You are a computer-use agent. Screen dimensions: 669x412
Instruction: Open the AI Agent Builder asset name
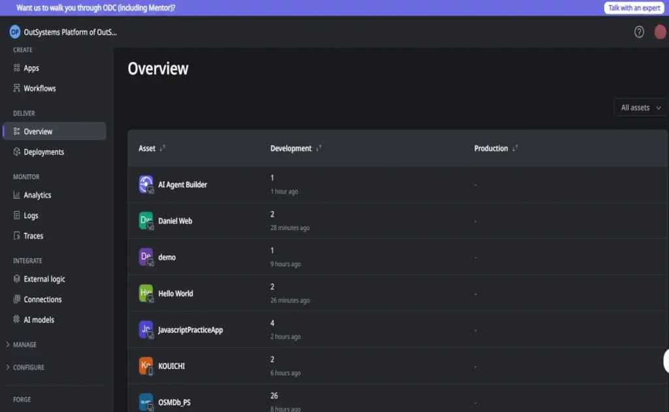pyautogui.click(x=183, y=185)
